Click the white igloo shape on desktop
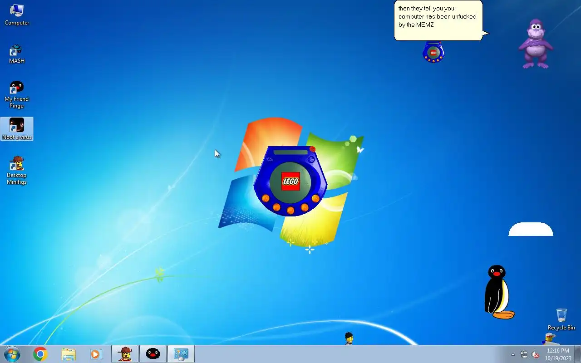 [x=531, y=229]
